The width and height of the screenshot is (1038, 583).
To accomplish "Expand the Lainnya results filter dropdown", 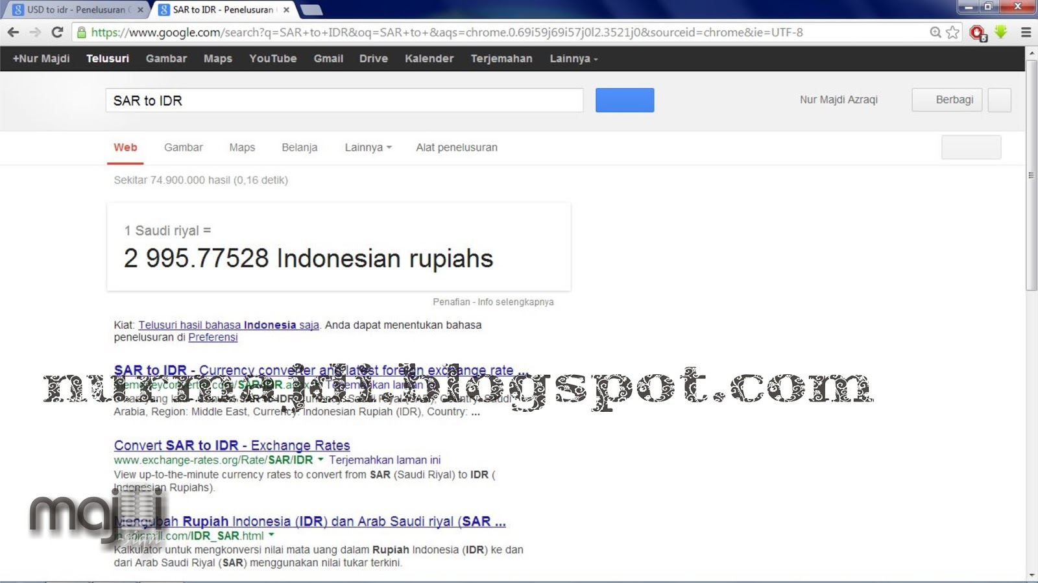I will tap(368, 147).
